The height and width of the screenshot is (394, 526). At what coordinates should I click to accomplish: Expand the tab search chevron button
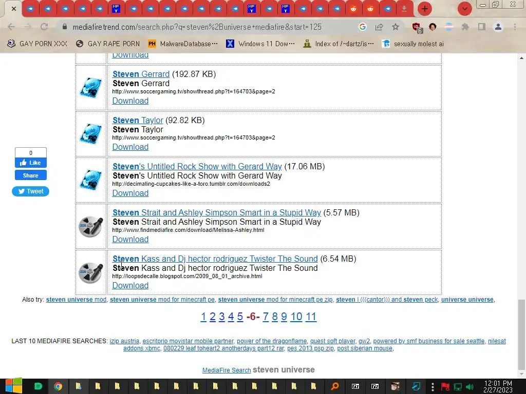coord(464,9)
